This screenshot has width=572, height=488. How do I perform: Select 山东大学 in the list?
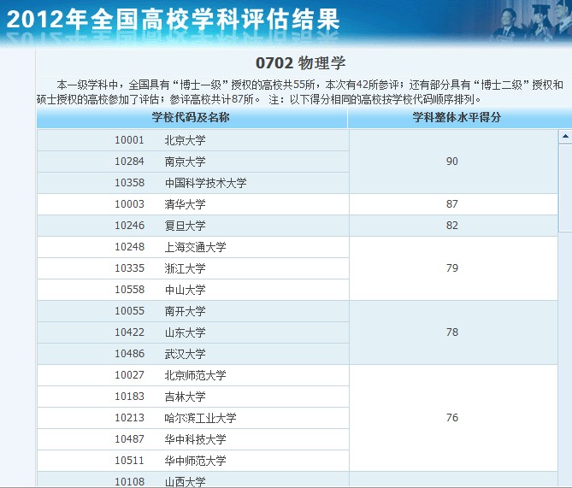185,332
